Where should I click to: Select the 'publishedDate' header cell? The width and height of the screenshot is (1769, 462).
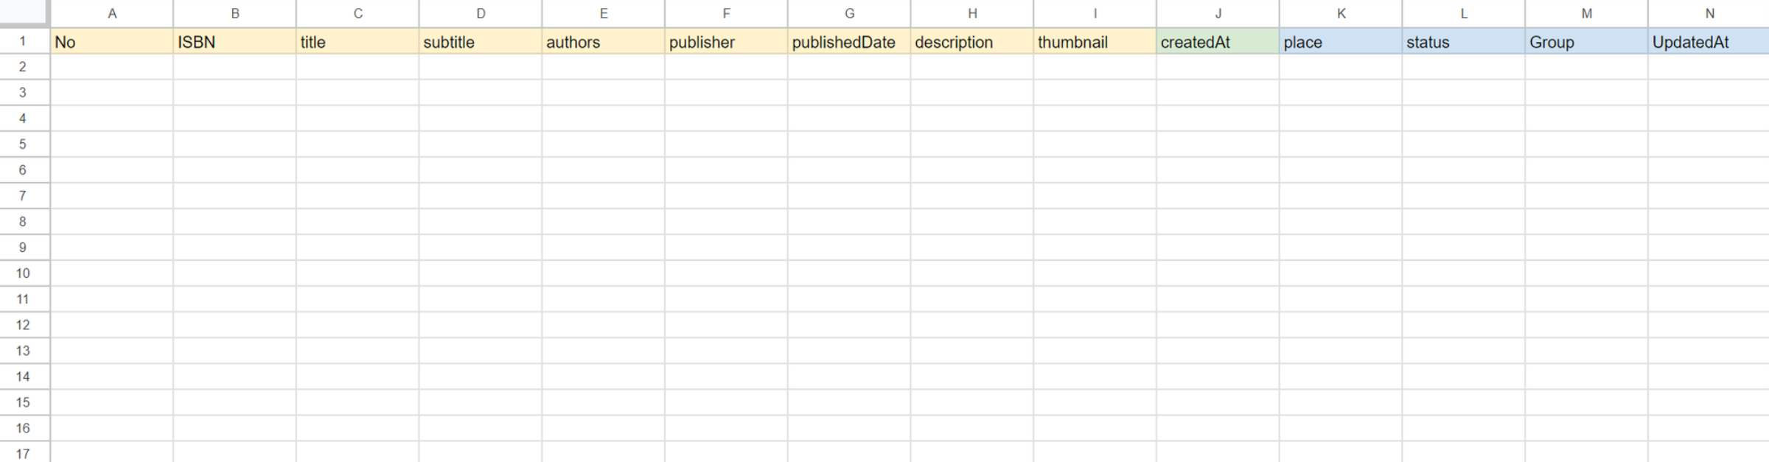coord(849,41)
